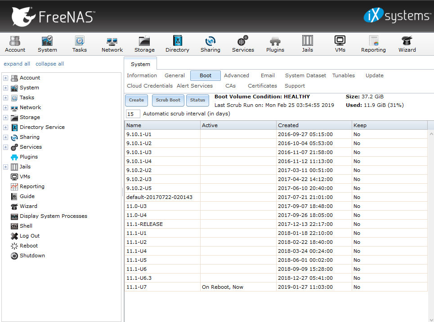Select VMs in the sidebar tree
This screenshot has height=322, width=434.
pyautogui.click(x=25, y=176)
